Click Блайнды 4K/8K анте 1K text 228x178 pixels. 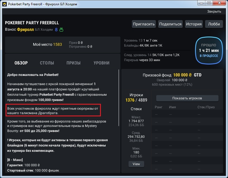[143, 45]
